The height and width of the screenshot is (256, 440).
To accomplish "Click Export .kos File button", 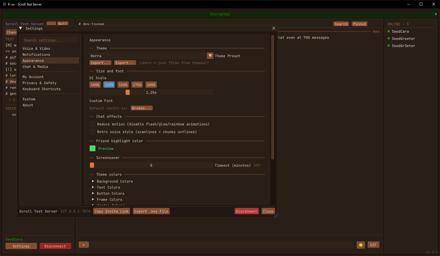I will pyautogui.click(x=151, y=211).
